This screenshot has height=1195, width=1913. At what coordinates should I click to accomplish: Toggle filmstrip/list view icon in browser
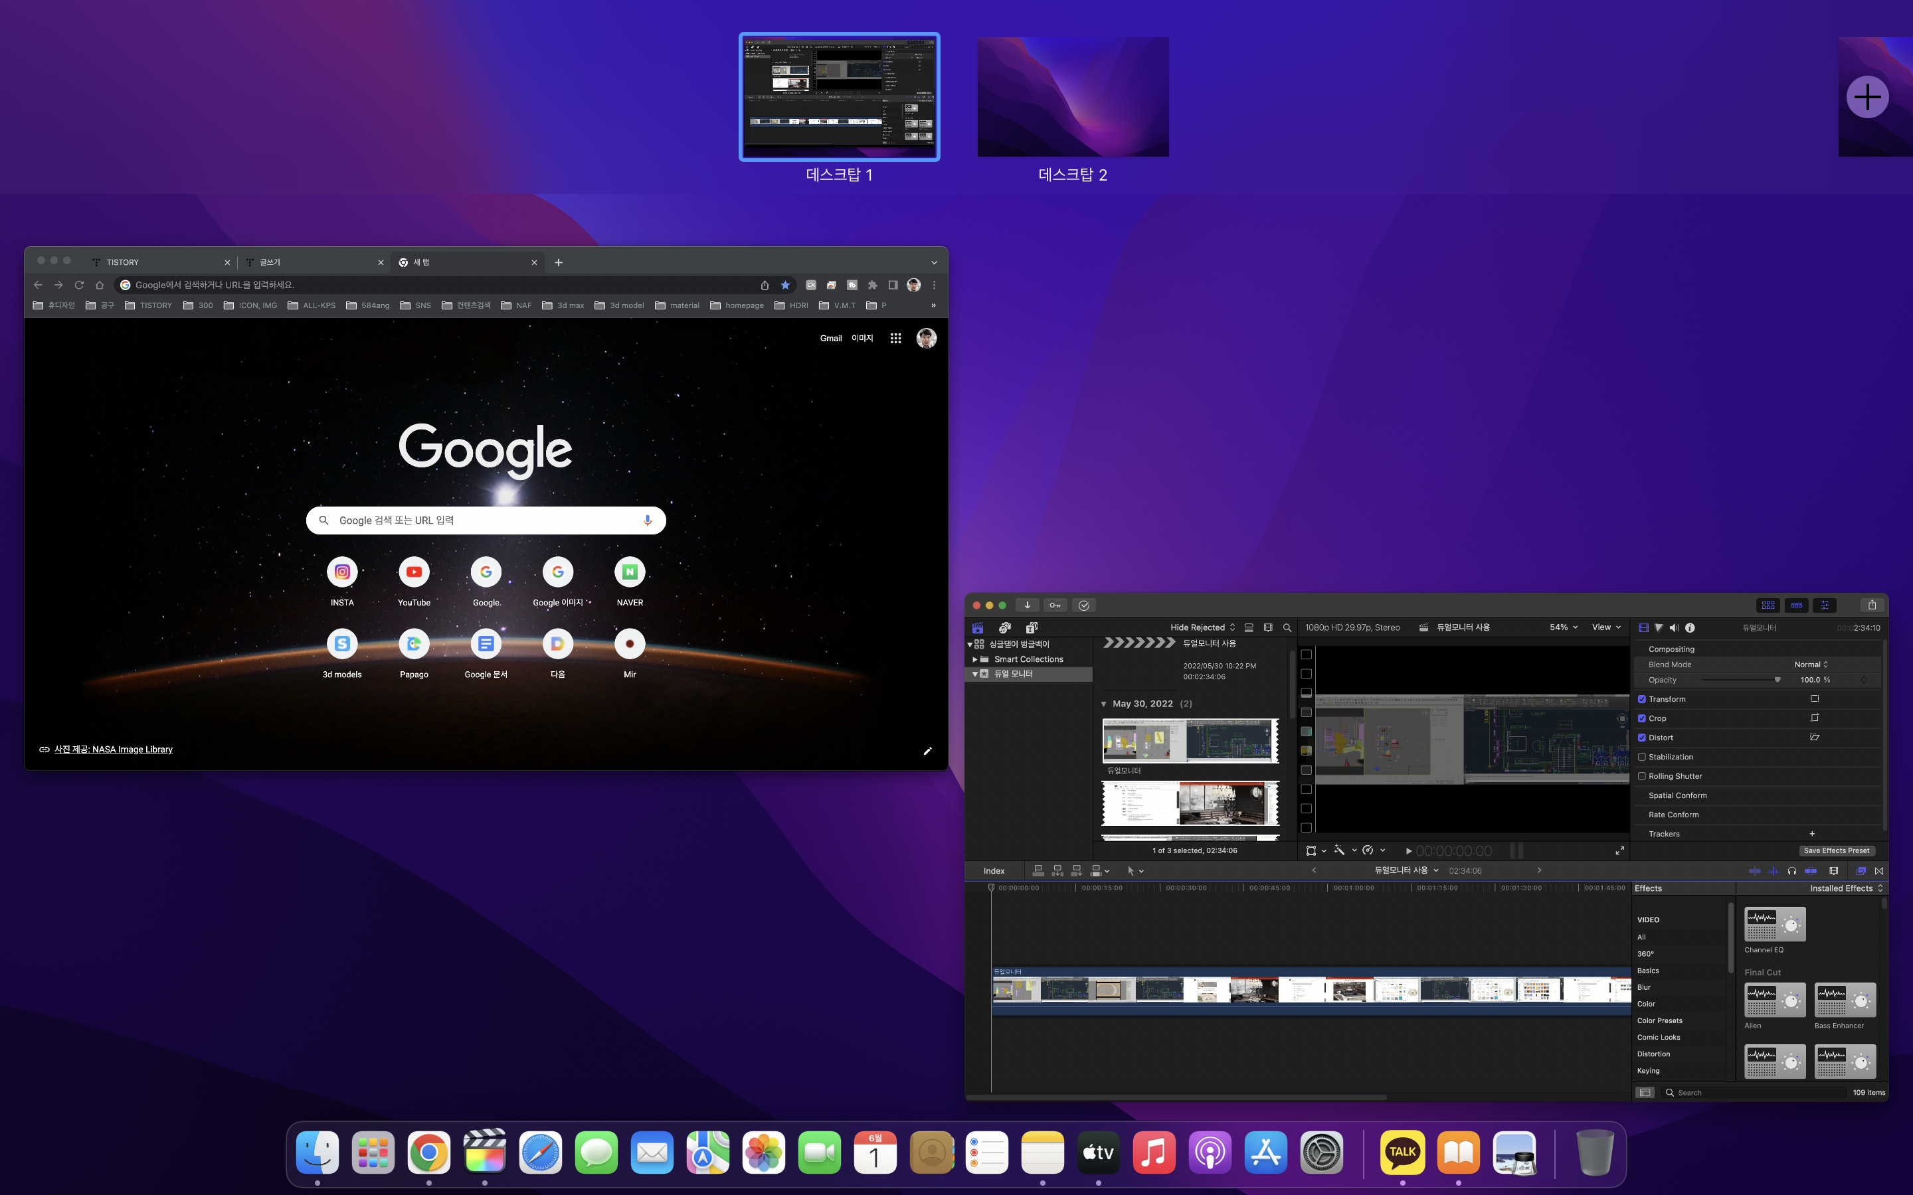point(1249,627)
